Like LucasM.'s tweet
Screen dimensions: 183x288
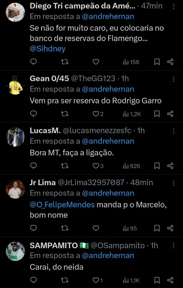96,166
